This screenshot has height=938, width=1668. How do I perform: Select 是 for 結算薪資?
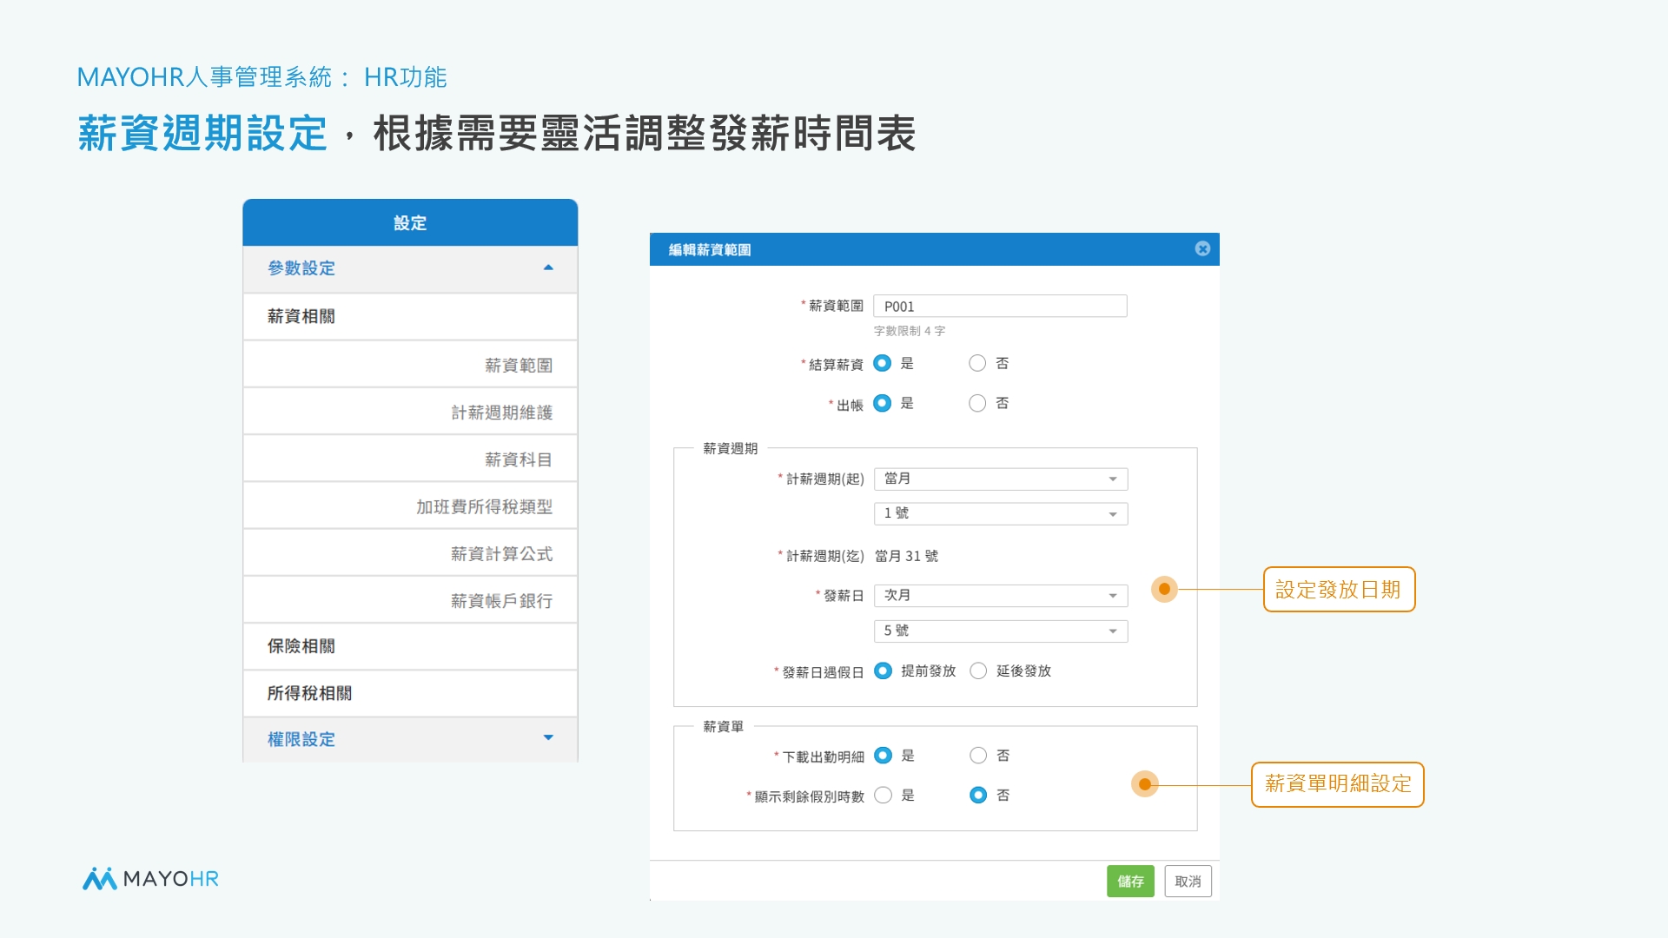click(x=883, y=363)
